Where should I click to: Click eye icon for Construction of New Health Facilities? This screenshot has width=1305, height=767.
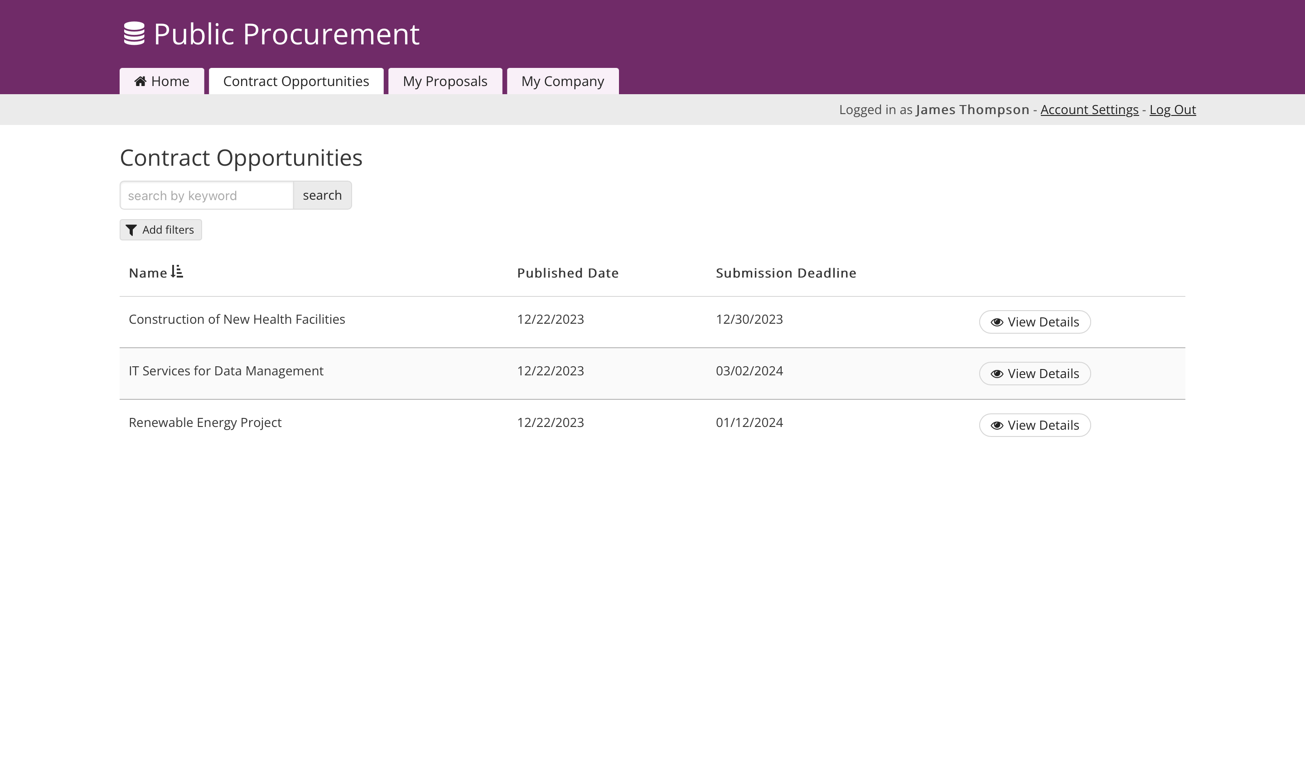(x=997, y=322)
